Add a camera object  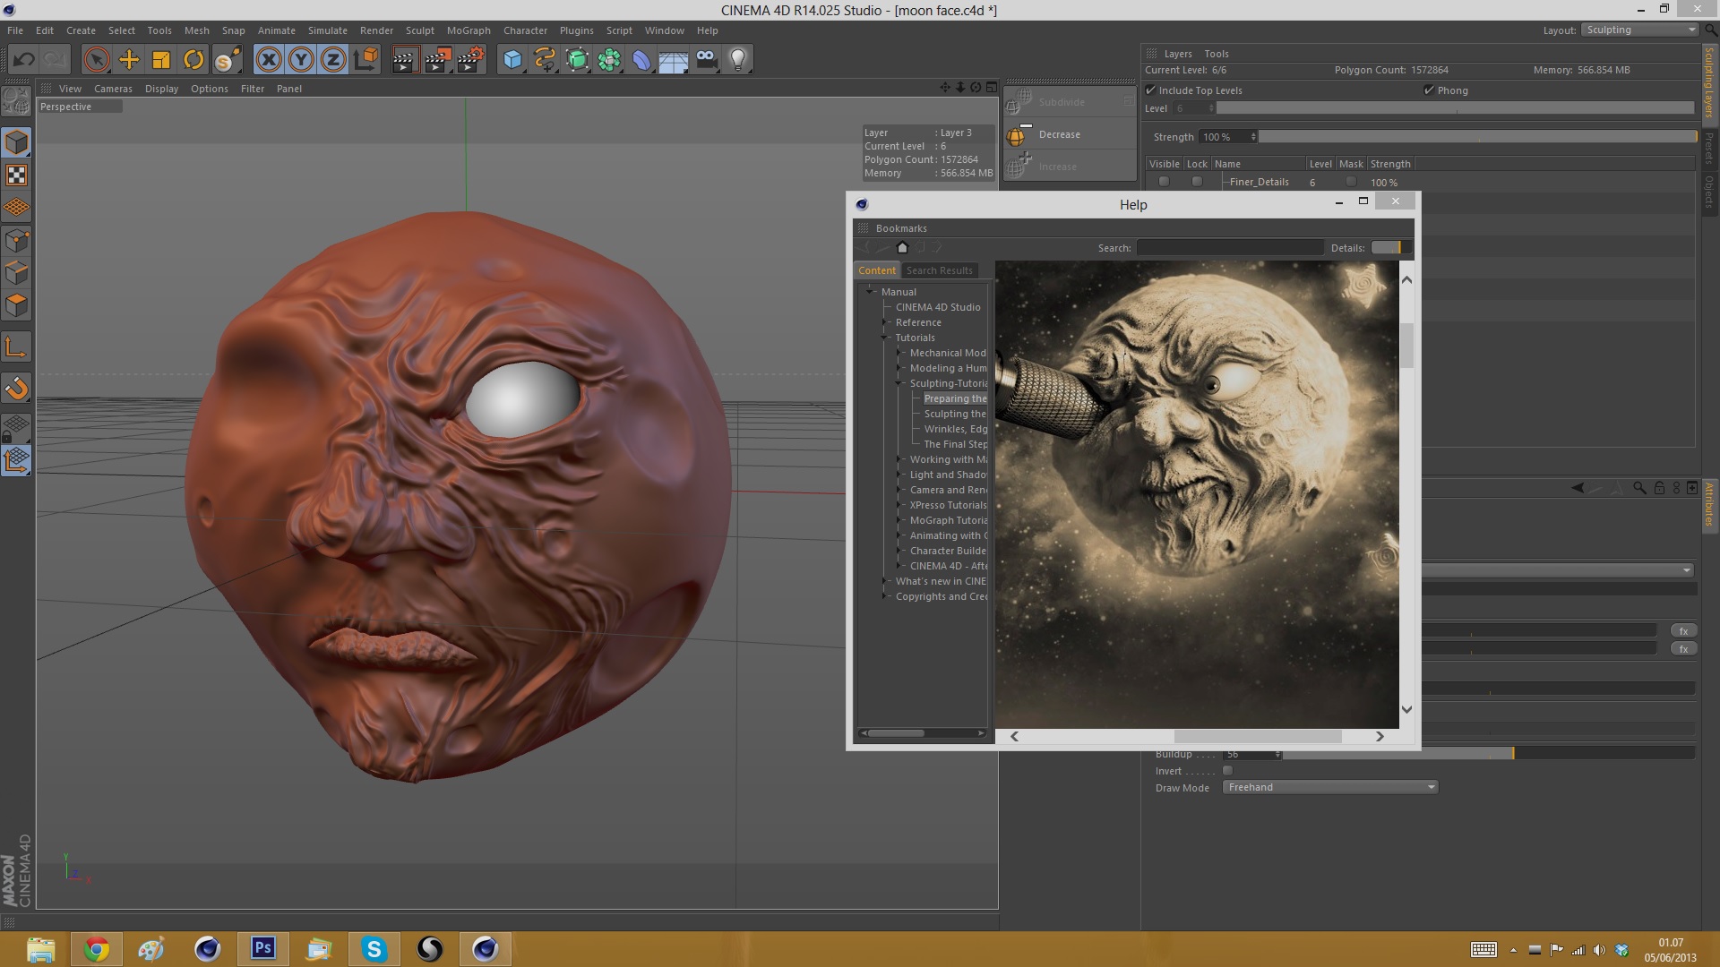(x=706, y=60)
